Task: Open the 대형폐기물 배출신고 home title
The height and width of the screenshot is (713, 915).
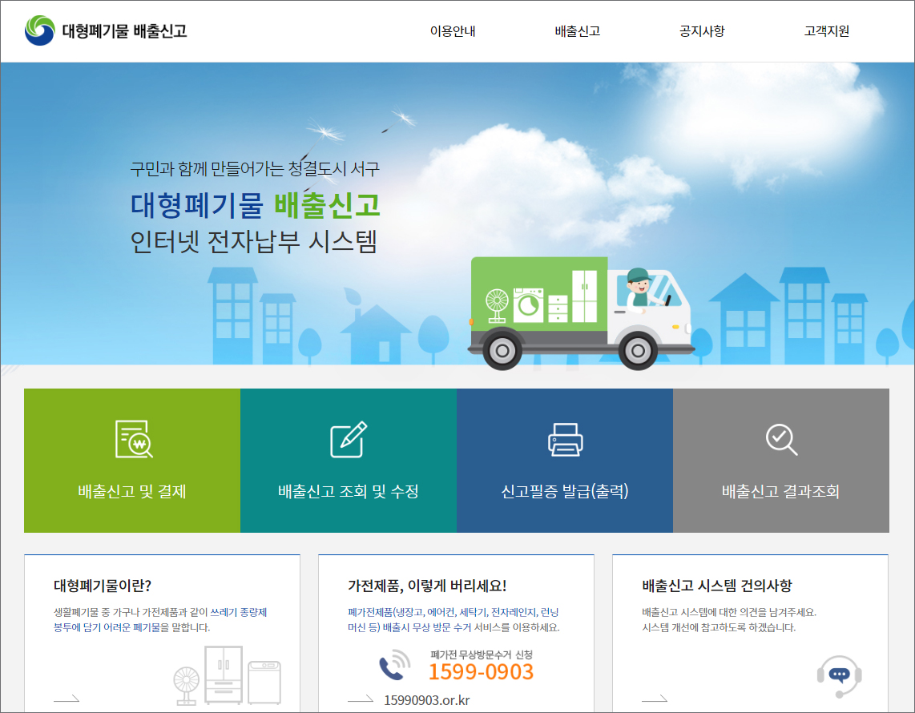Action: tap(124, 31)
